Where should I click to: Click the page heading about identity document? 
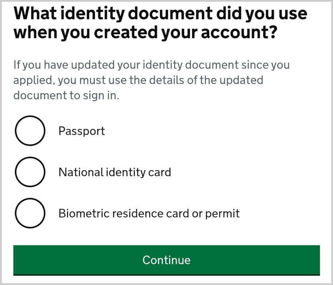click(x=160, y=23)
